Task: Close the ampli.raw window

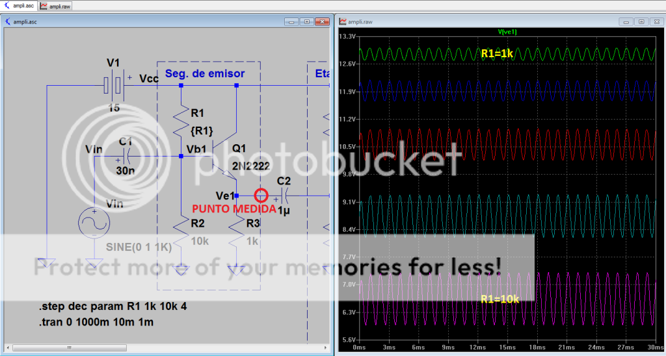Action: click(657, 21)
